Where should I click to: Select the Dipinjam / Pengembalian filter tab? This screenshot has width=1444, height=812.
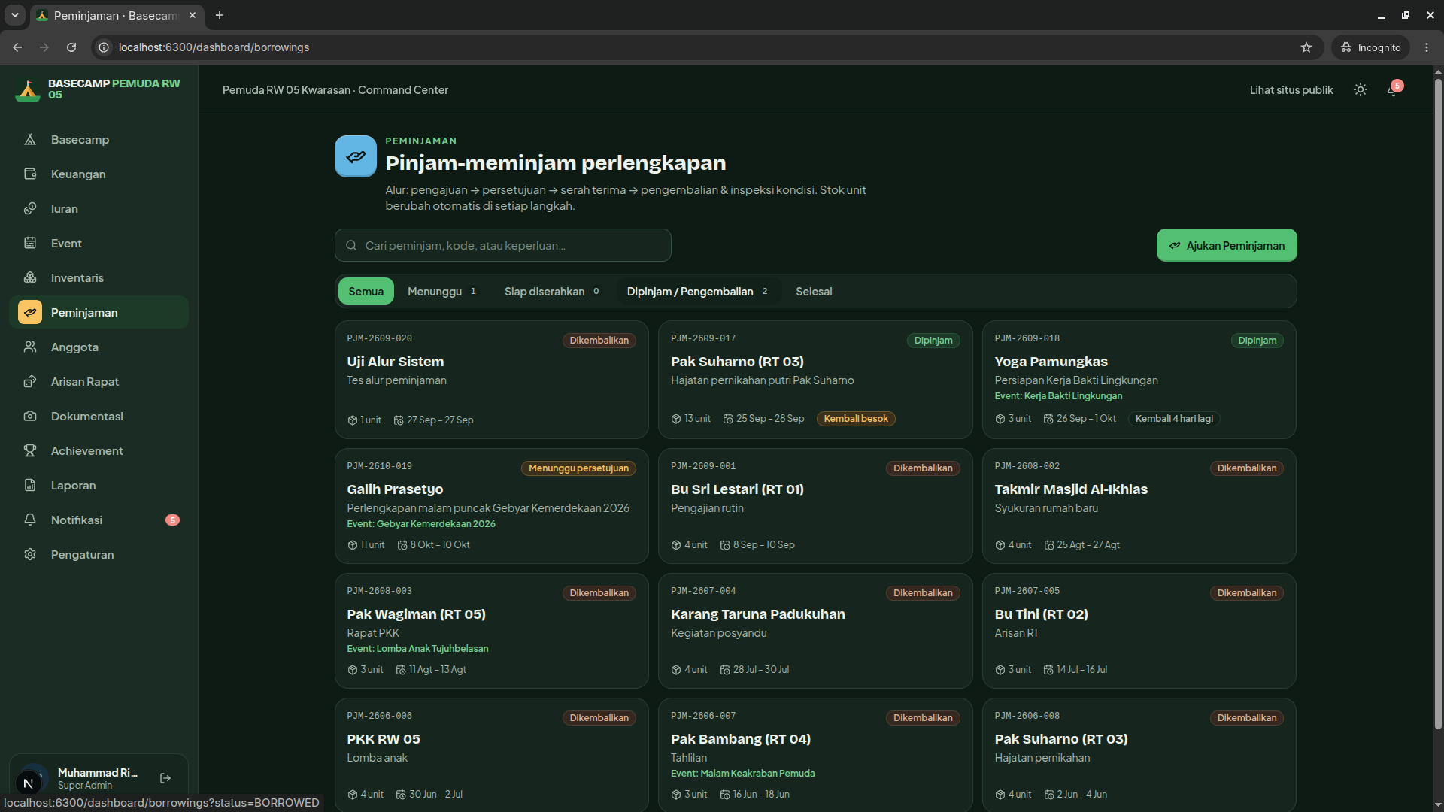click(x=698, y=292)
